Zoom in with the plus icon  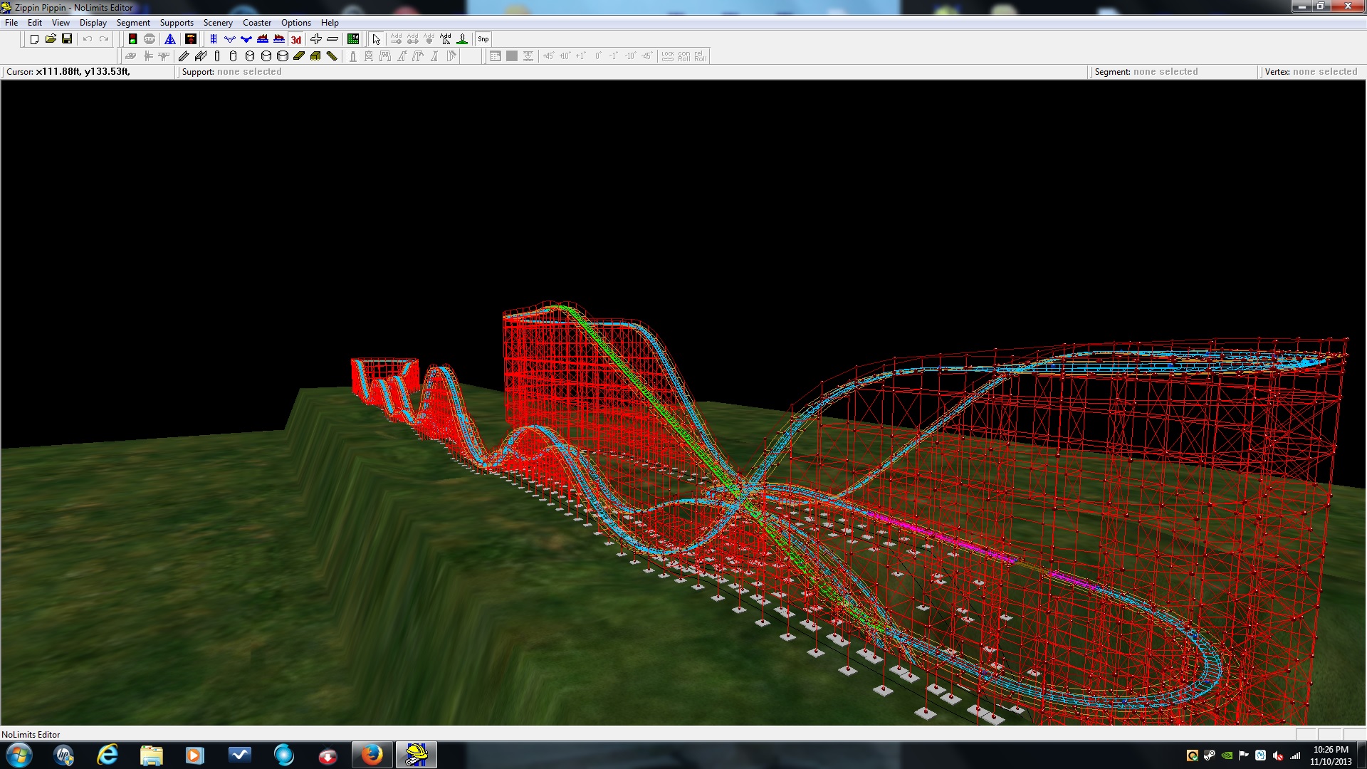coord(316,39)
